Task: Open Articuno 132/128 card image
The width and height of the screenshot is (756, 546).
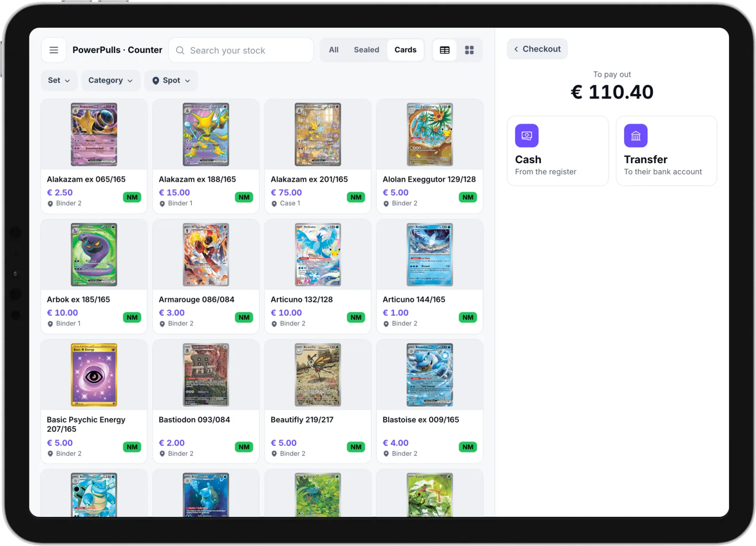Action: click(x=318, y=254)
